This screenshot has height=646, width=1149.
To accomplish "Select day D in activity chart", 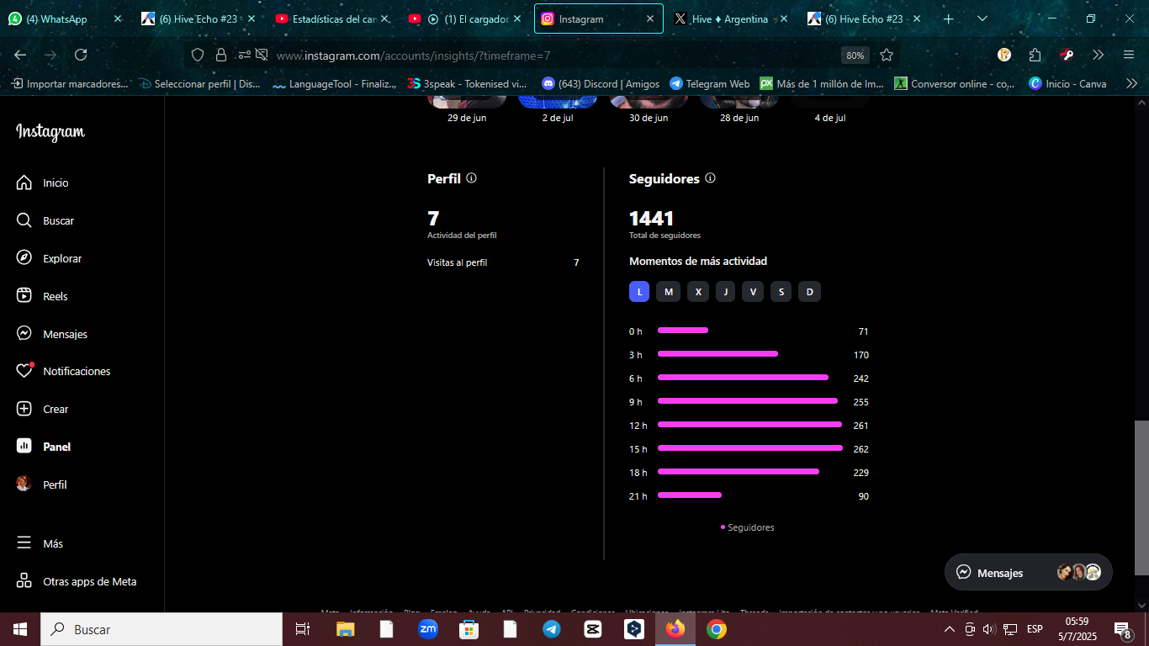I will click(x=809, y=292).
